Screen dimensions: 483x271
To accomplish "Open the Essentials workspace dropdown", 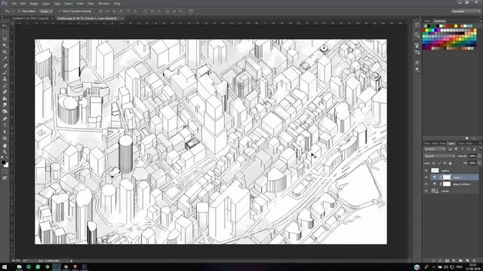I will (x=466, y=11).
